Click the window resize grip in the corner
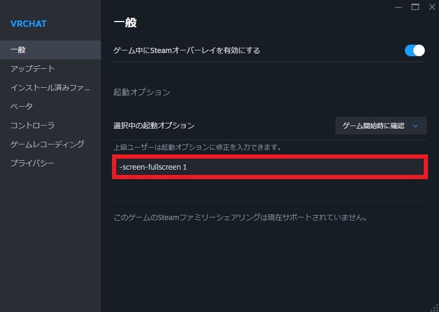The height and width of the screenshot is (312, 439). 434,307
